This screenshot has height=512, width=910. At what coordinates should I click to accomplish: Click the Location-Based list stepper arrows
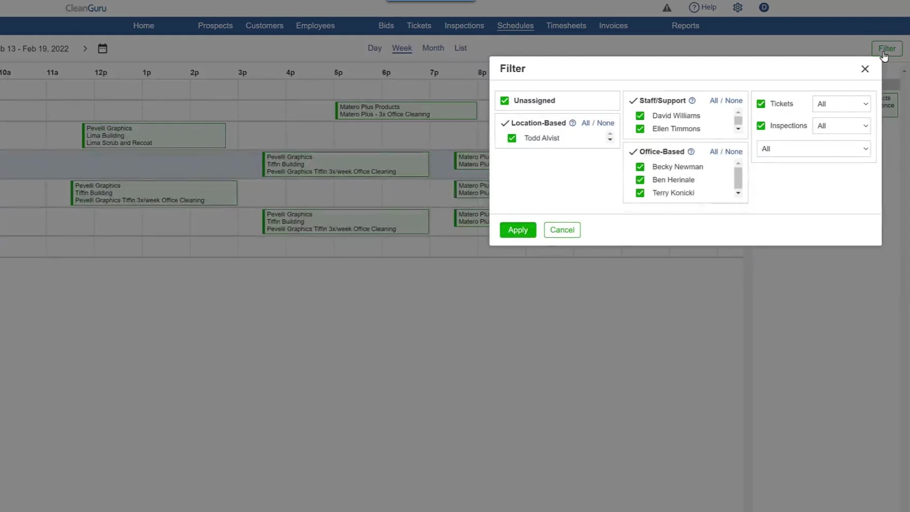[x=610, y=137]
